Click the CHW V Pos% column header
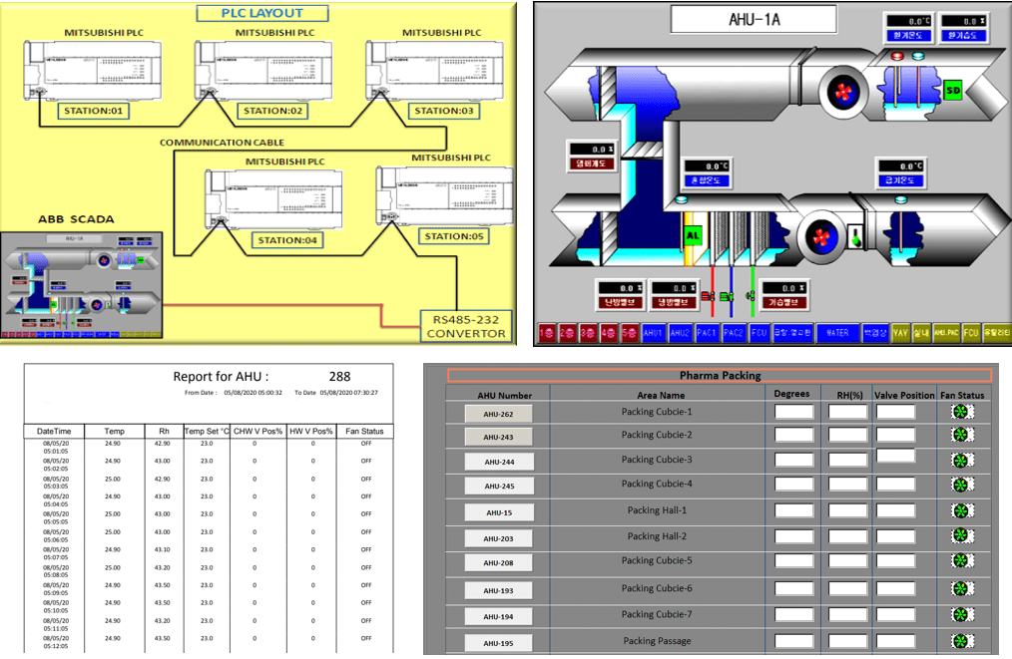The height and width of the screenshot is (659, 1012). click(x=257, y=432)
